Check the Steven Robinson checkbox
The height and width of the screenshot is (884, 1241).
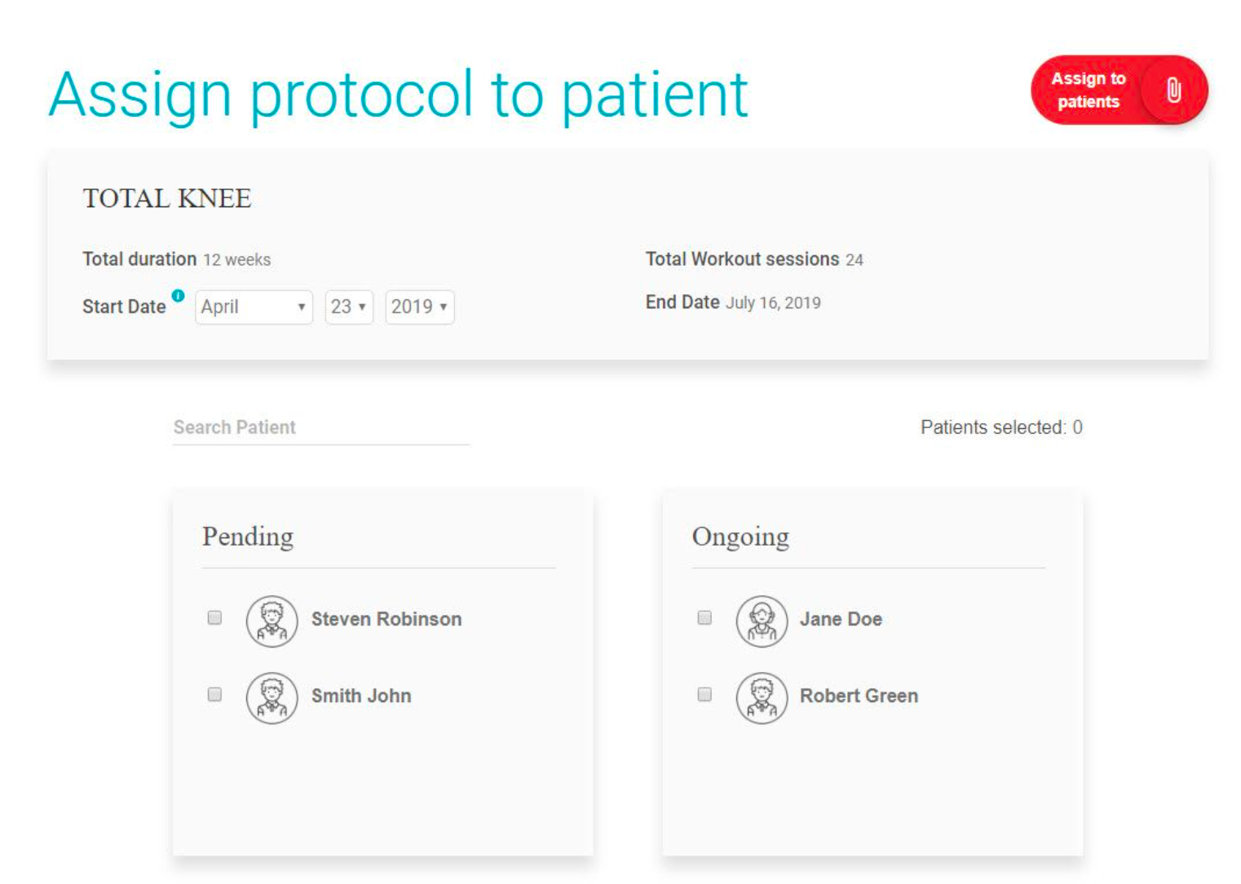[214, 617]
